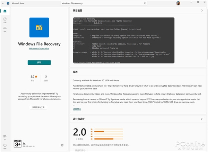Click the 'Windows File Recovery' app title

point(39,44)
